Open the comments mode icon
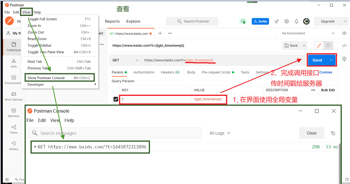This screenshot has width=350, height=184. click(x=328, y=46)
